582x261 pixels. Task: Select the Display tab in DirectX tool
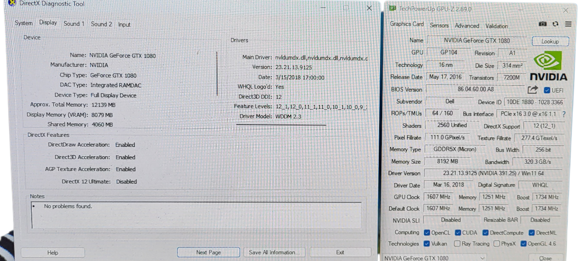48,23
